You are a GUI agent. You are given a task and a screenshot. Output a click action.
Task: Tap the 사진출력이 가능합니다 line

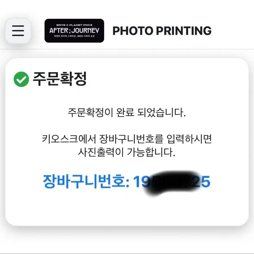(x=127, y=152)
